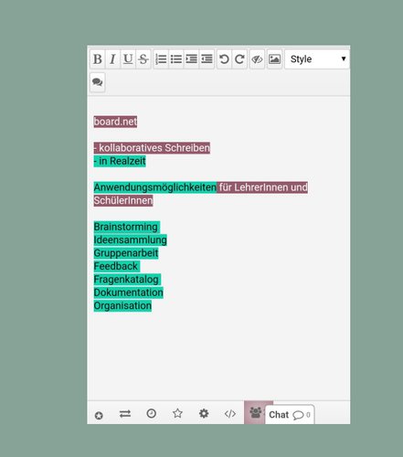
Task: Open the Chat button
Action: 290,415
